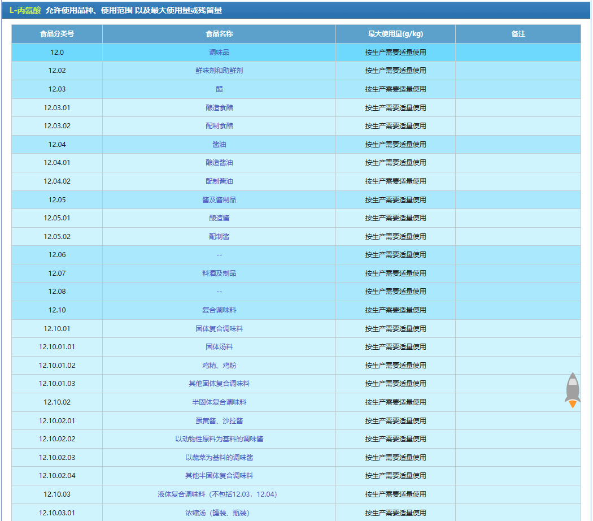Select category number 12.02 cell
This screenshot has width=593, height=521.
[56, 71]
